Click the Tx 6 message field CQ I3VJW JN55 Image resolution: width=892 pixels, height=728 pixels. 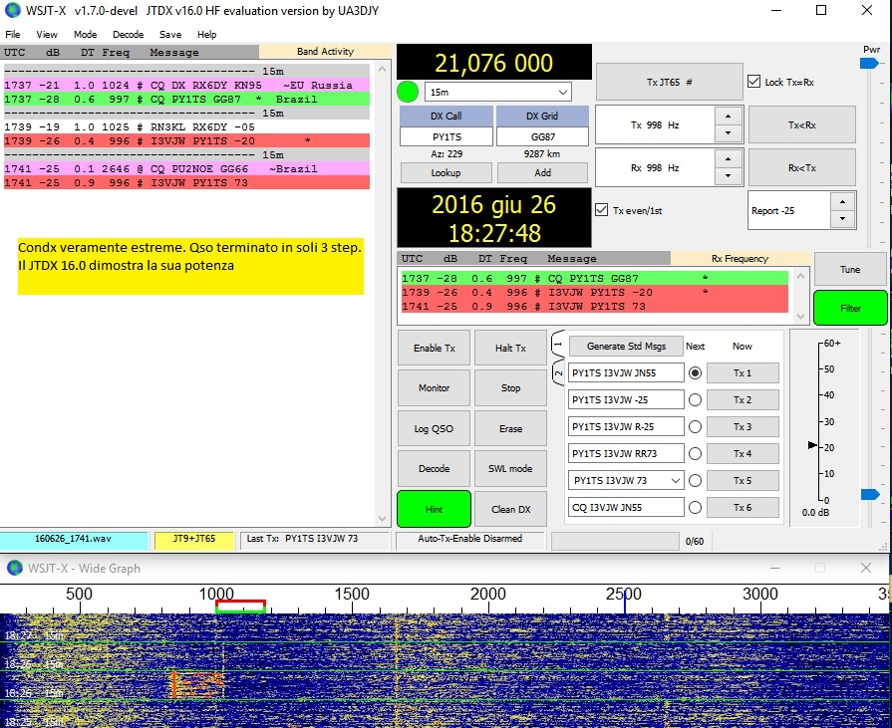click(626, 508)
